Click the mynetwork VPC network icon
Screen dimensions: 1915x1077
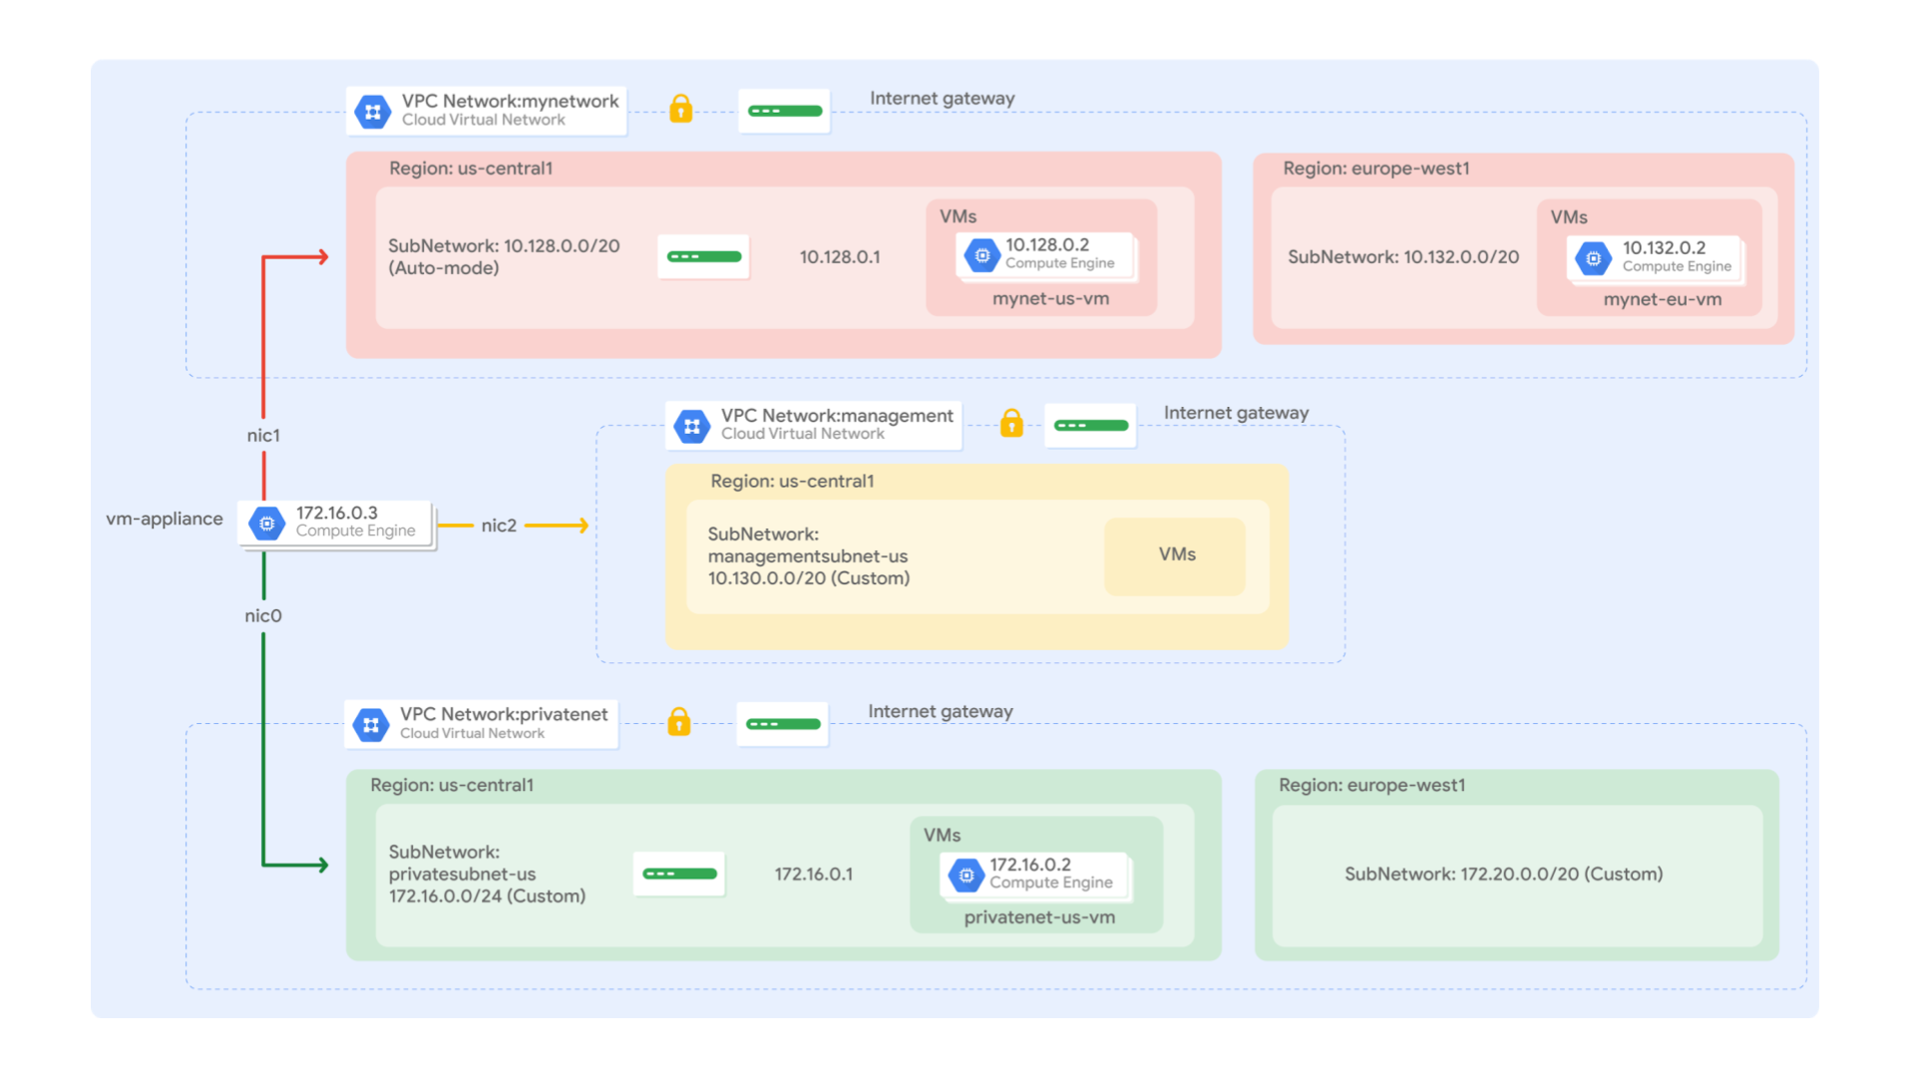373,112
